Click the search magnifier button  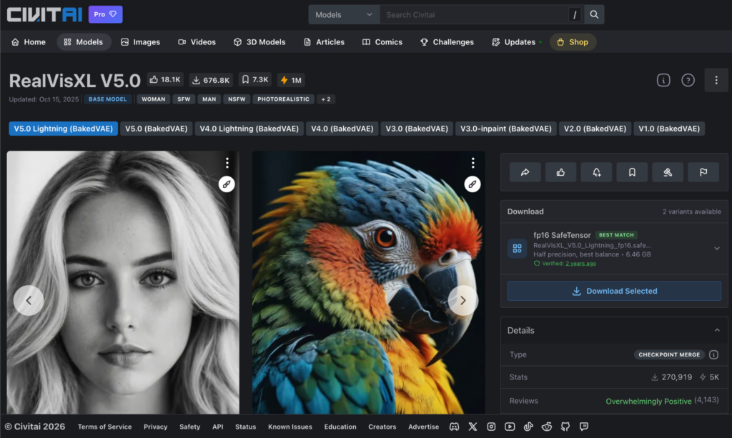pos(594,14)
